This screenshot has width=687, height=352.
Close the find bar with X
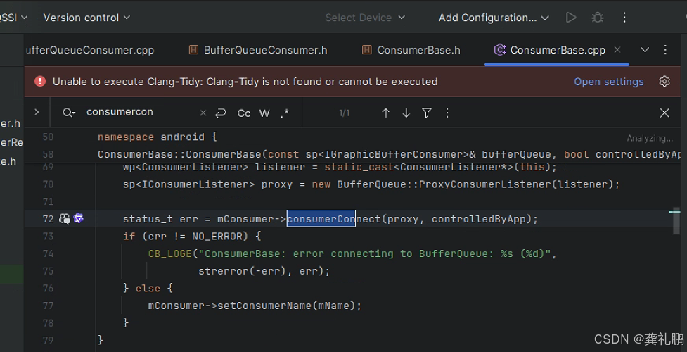(664, 113)
